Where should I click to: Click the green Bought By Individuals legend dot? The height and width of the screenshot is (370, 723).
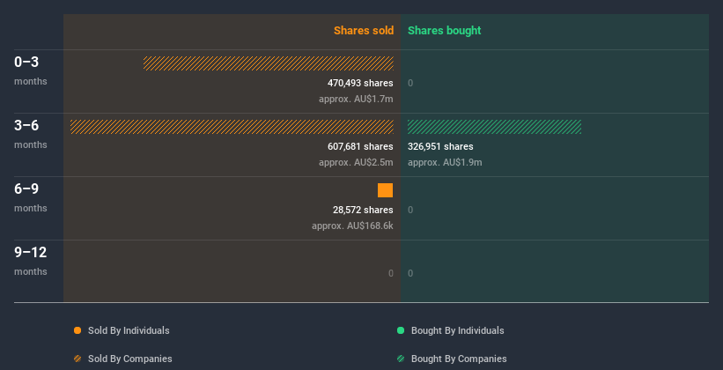coord(401,330)
